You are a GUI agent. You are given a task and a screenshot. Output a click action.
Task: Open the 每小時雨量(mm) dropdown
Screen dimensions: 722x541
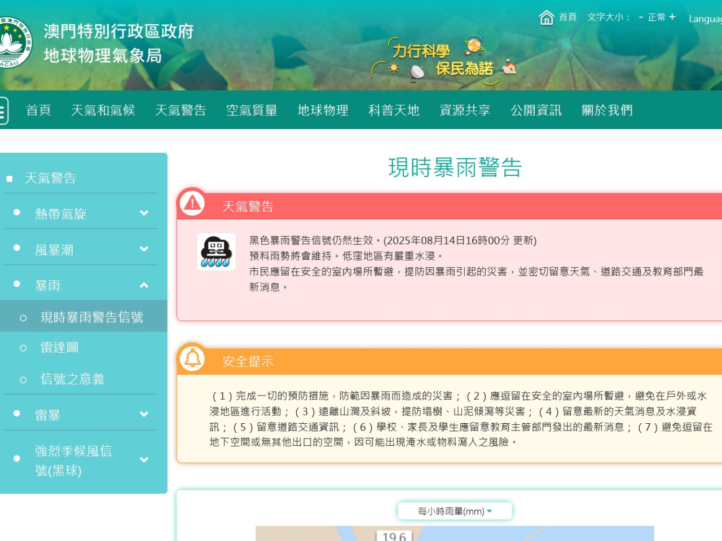click(455, 511)
